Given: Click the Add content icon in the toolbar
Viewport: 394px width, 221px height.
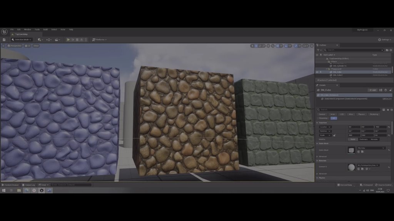Looking at the screenshot, I should pos(40,40).
